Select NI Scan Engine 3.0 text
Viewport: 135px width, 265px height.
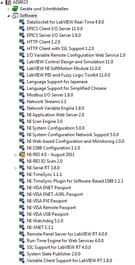[x=45, y=121]
